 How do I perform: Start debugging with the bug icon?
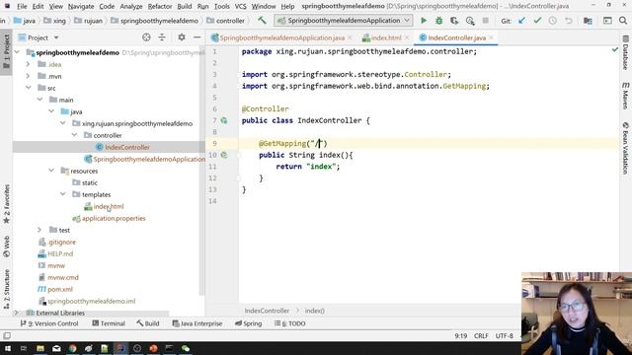[438, 21]
